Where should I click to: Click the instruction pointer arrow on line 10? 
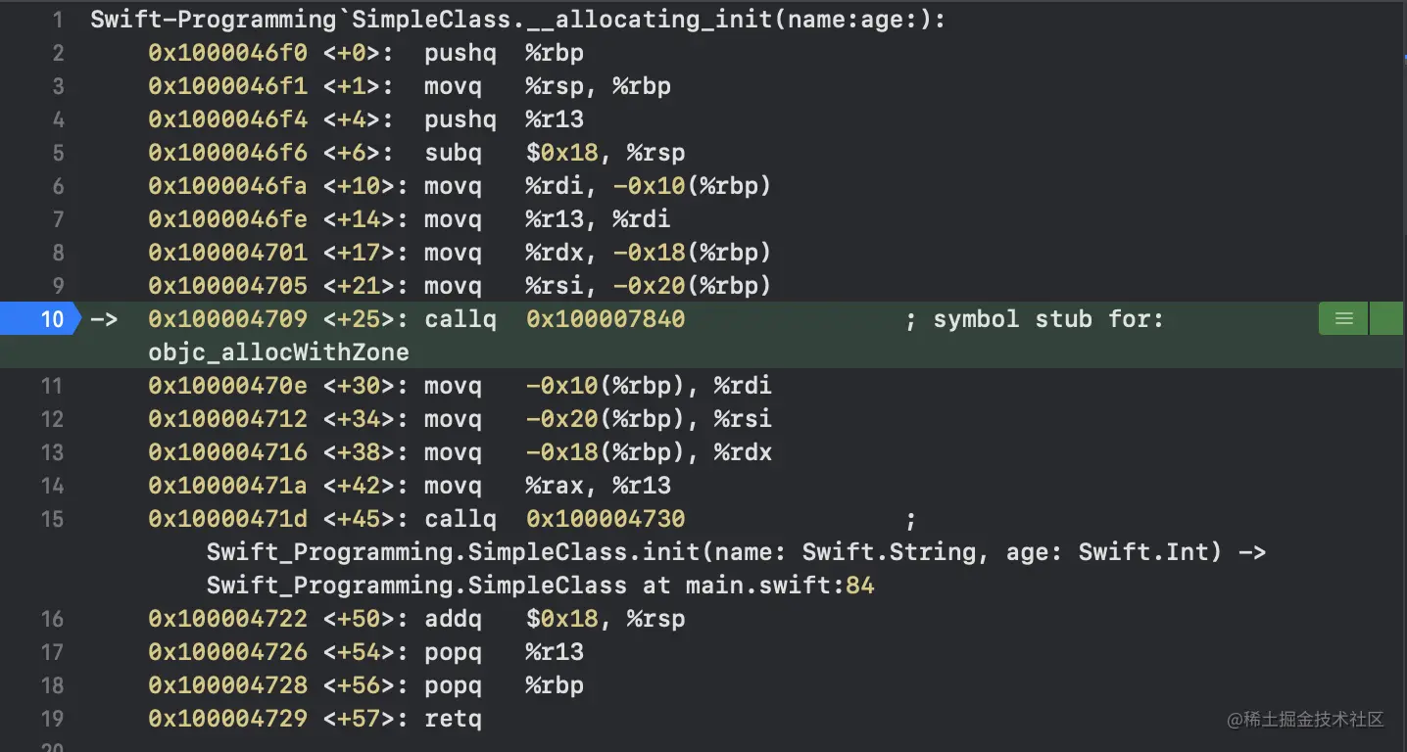coord(104,319)
